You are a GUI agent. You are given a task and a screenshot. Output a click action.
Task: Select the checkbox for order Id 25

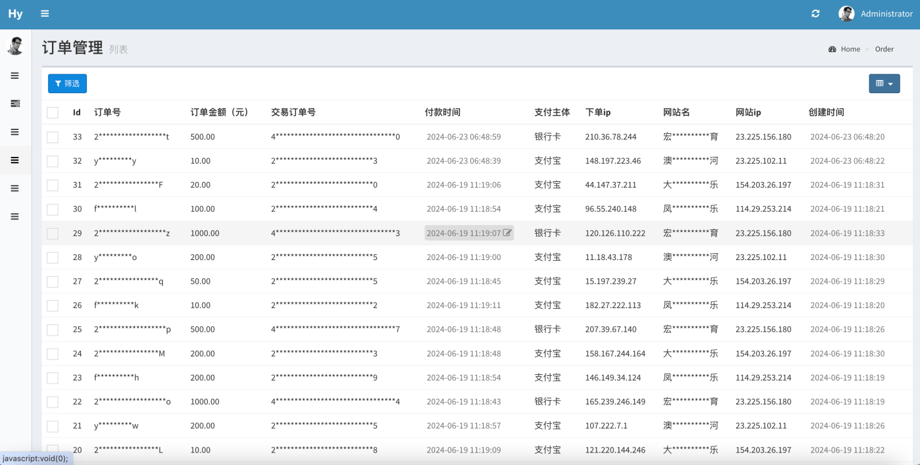53,329
